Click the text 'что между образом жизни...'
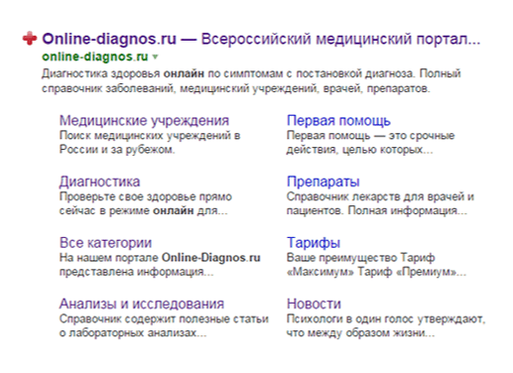This screenshot has height=373, width=513. pos(360,332)
